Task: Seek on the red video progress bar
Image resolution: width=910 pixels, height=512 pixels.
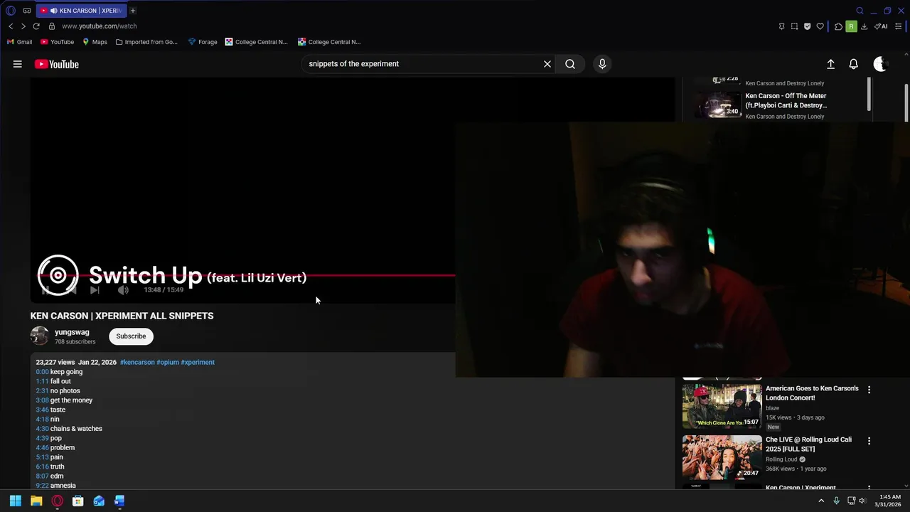Action: (x=245, y=274)
